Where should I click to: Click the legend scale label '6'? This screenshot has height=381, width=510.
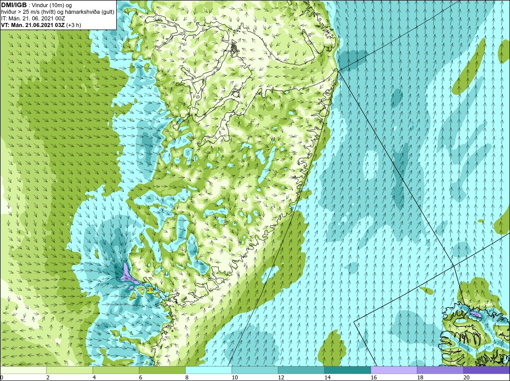tap(141, 377)
